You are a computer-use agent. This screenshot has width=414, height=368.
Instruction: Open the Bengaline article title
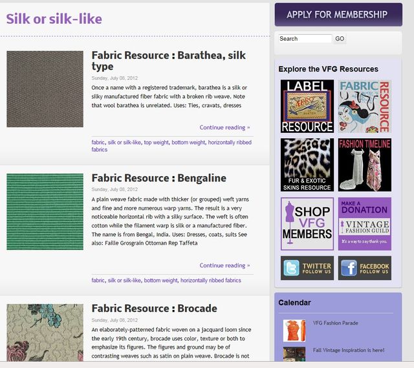tap(158, 178)
